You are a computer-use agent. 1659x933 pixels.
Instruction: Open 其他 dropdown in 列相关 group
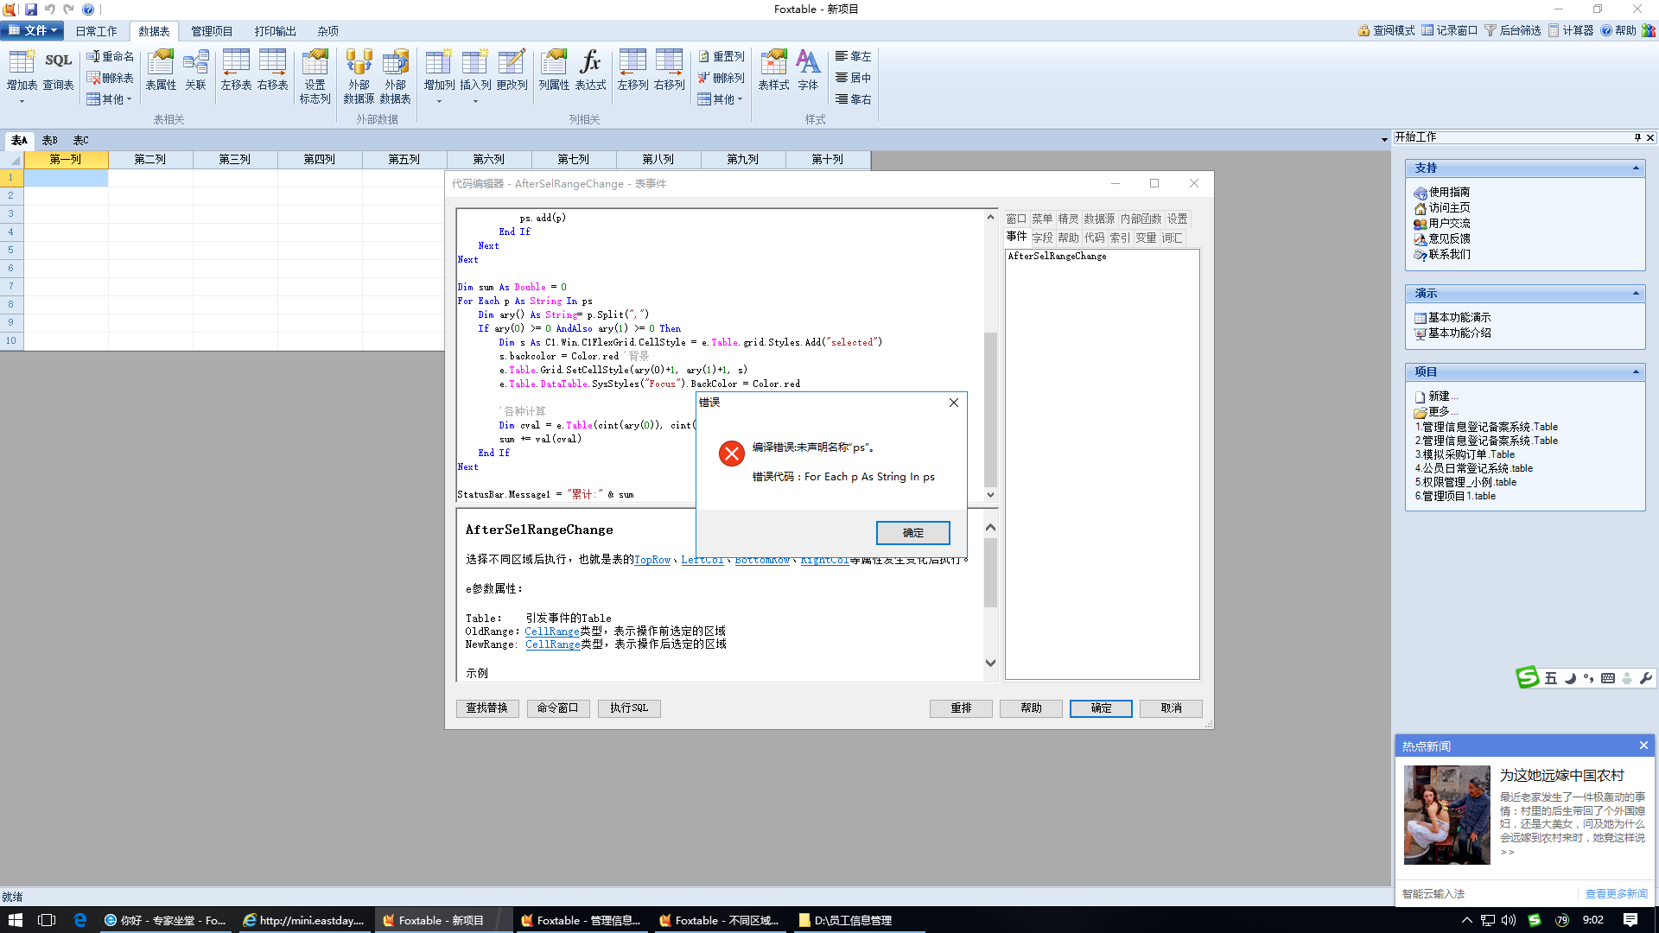click(x=720, y=99)
